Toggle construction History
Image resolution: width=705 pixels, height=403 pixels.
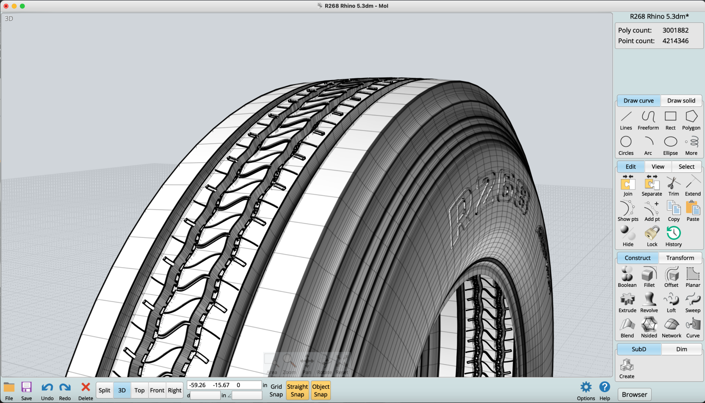point(673,236)
